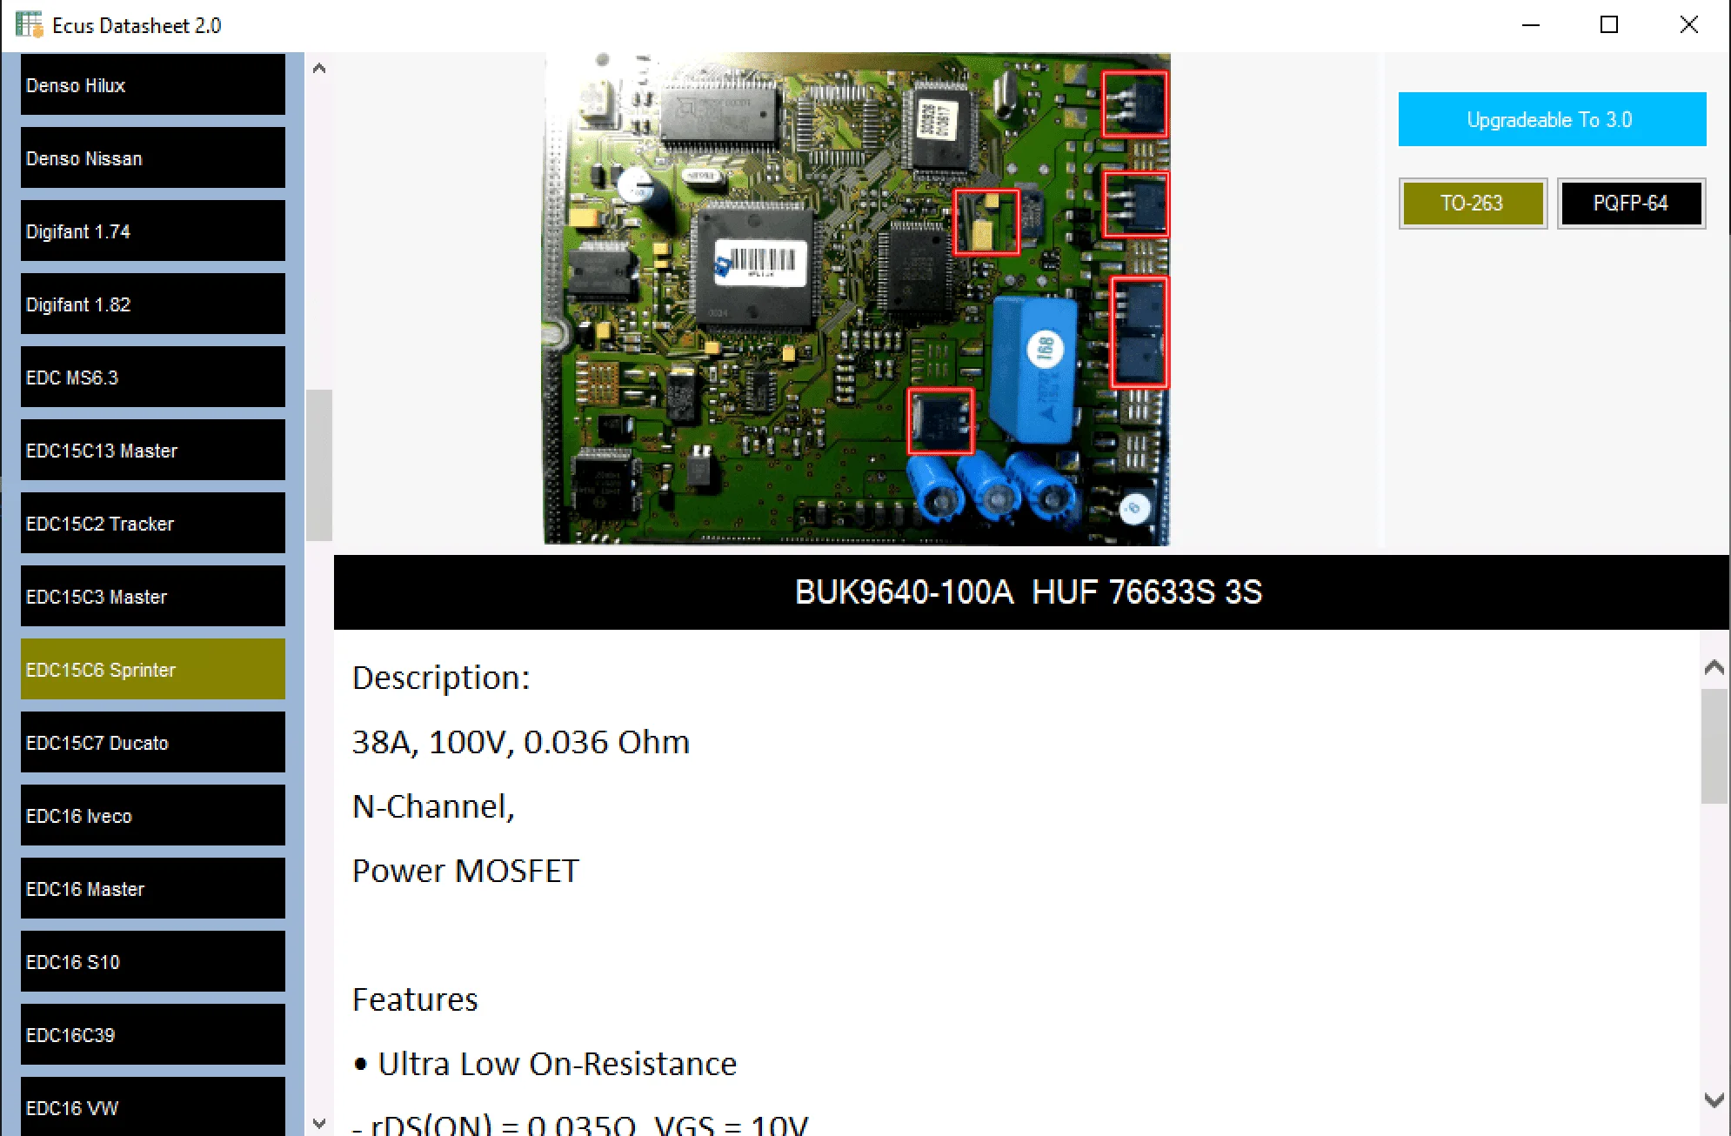Click the description panel scroll-down arrow
This screenshot has height=1136, width=1731.
click(x=1714, y=1100)
